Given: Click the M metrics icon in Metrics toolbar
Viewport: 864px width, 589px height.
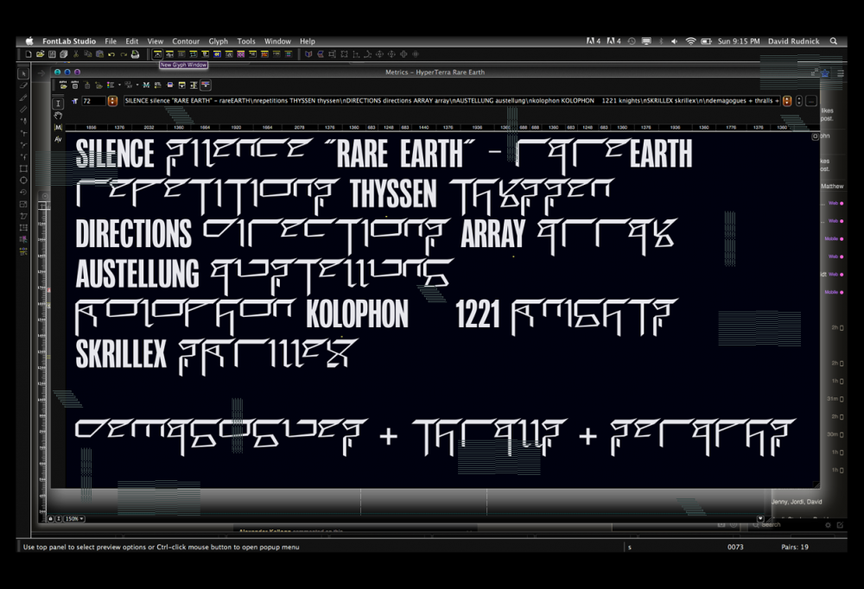Looking at the screenshot, I should [146, 85].
